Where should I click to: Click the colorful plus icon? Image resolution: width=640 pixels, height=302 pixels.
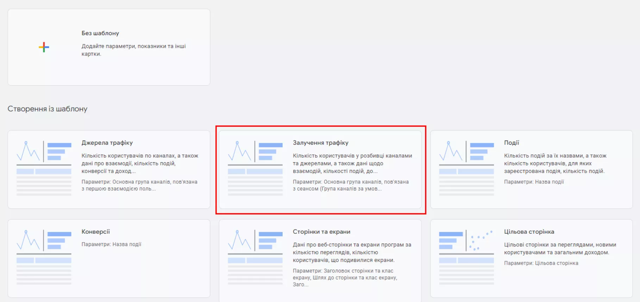pos(44,47)
